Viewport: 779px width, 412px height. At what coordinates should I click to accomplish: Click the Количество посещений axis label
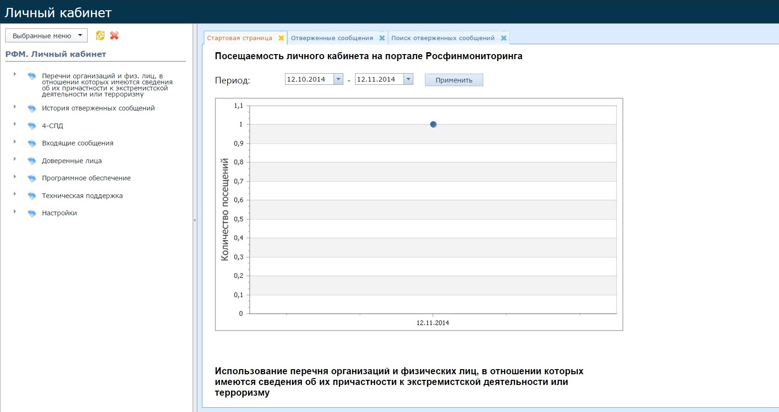pyautogui.click(x=225, y=209)
